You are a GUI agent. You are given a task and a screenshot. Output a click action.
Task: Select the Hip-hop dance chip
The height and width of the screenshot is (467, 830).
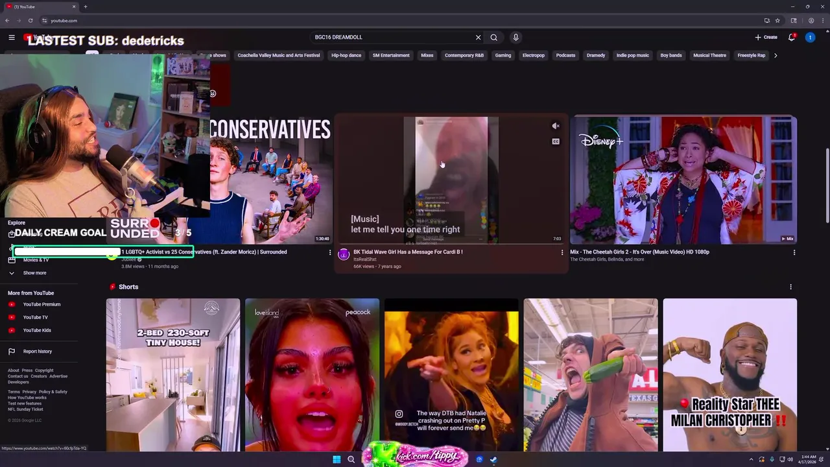[346, 55]
